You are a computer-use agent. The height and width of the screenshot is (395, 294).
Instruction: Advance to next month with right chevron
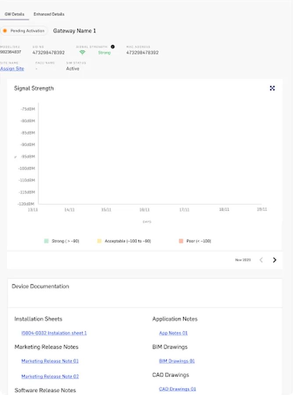tap(275, 260)
